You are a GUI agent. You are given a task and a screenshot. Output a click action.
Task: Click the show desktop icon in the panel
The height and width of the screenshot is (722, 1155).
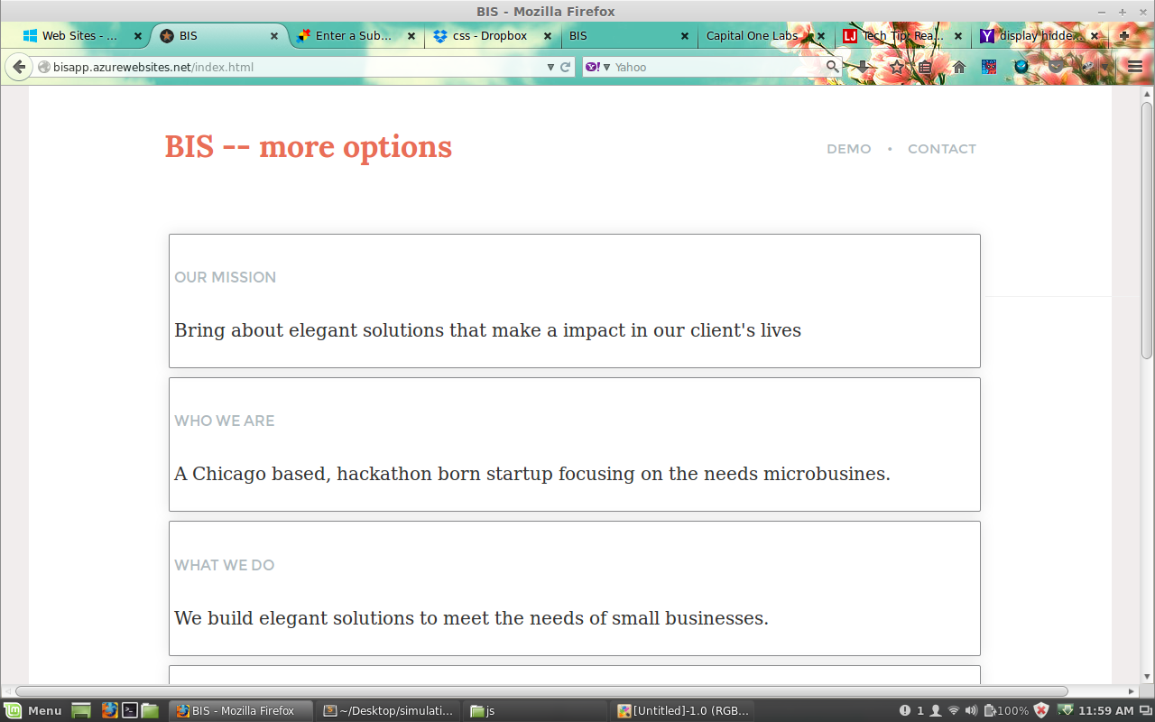[81, 710]
